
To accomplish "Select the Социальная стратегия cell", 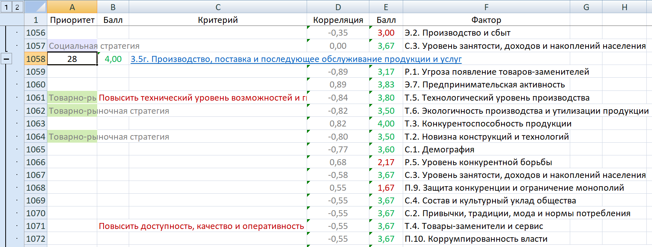I will [x=72, y=46].
